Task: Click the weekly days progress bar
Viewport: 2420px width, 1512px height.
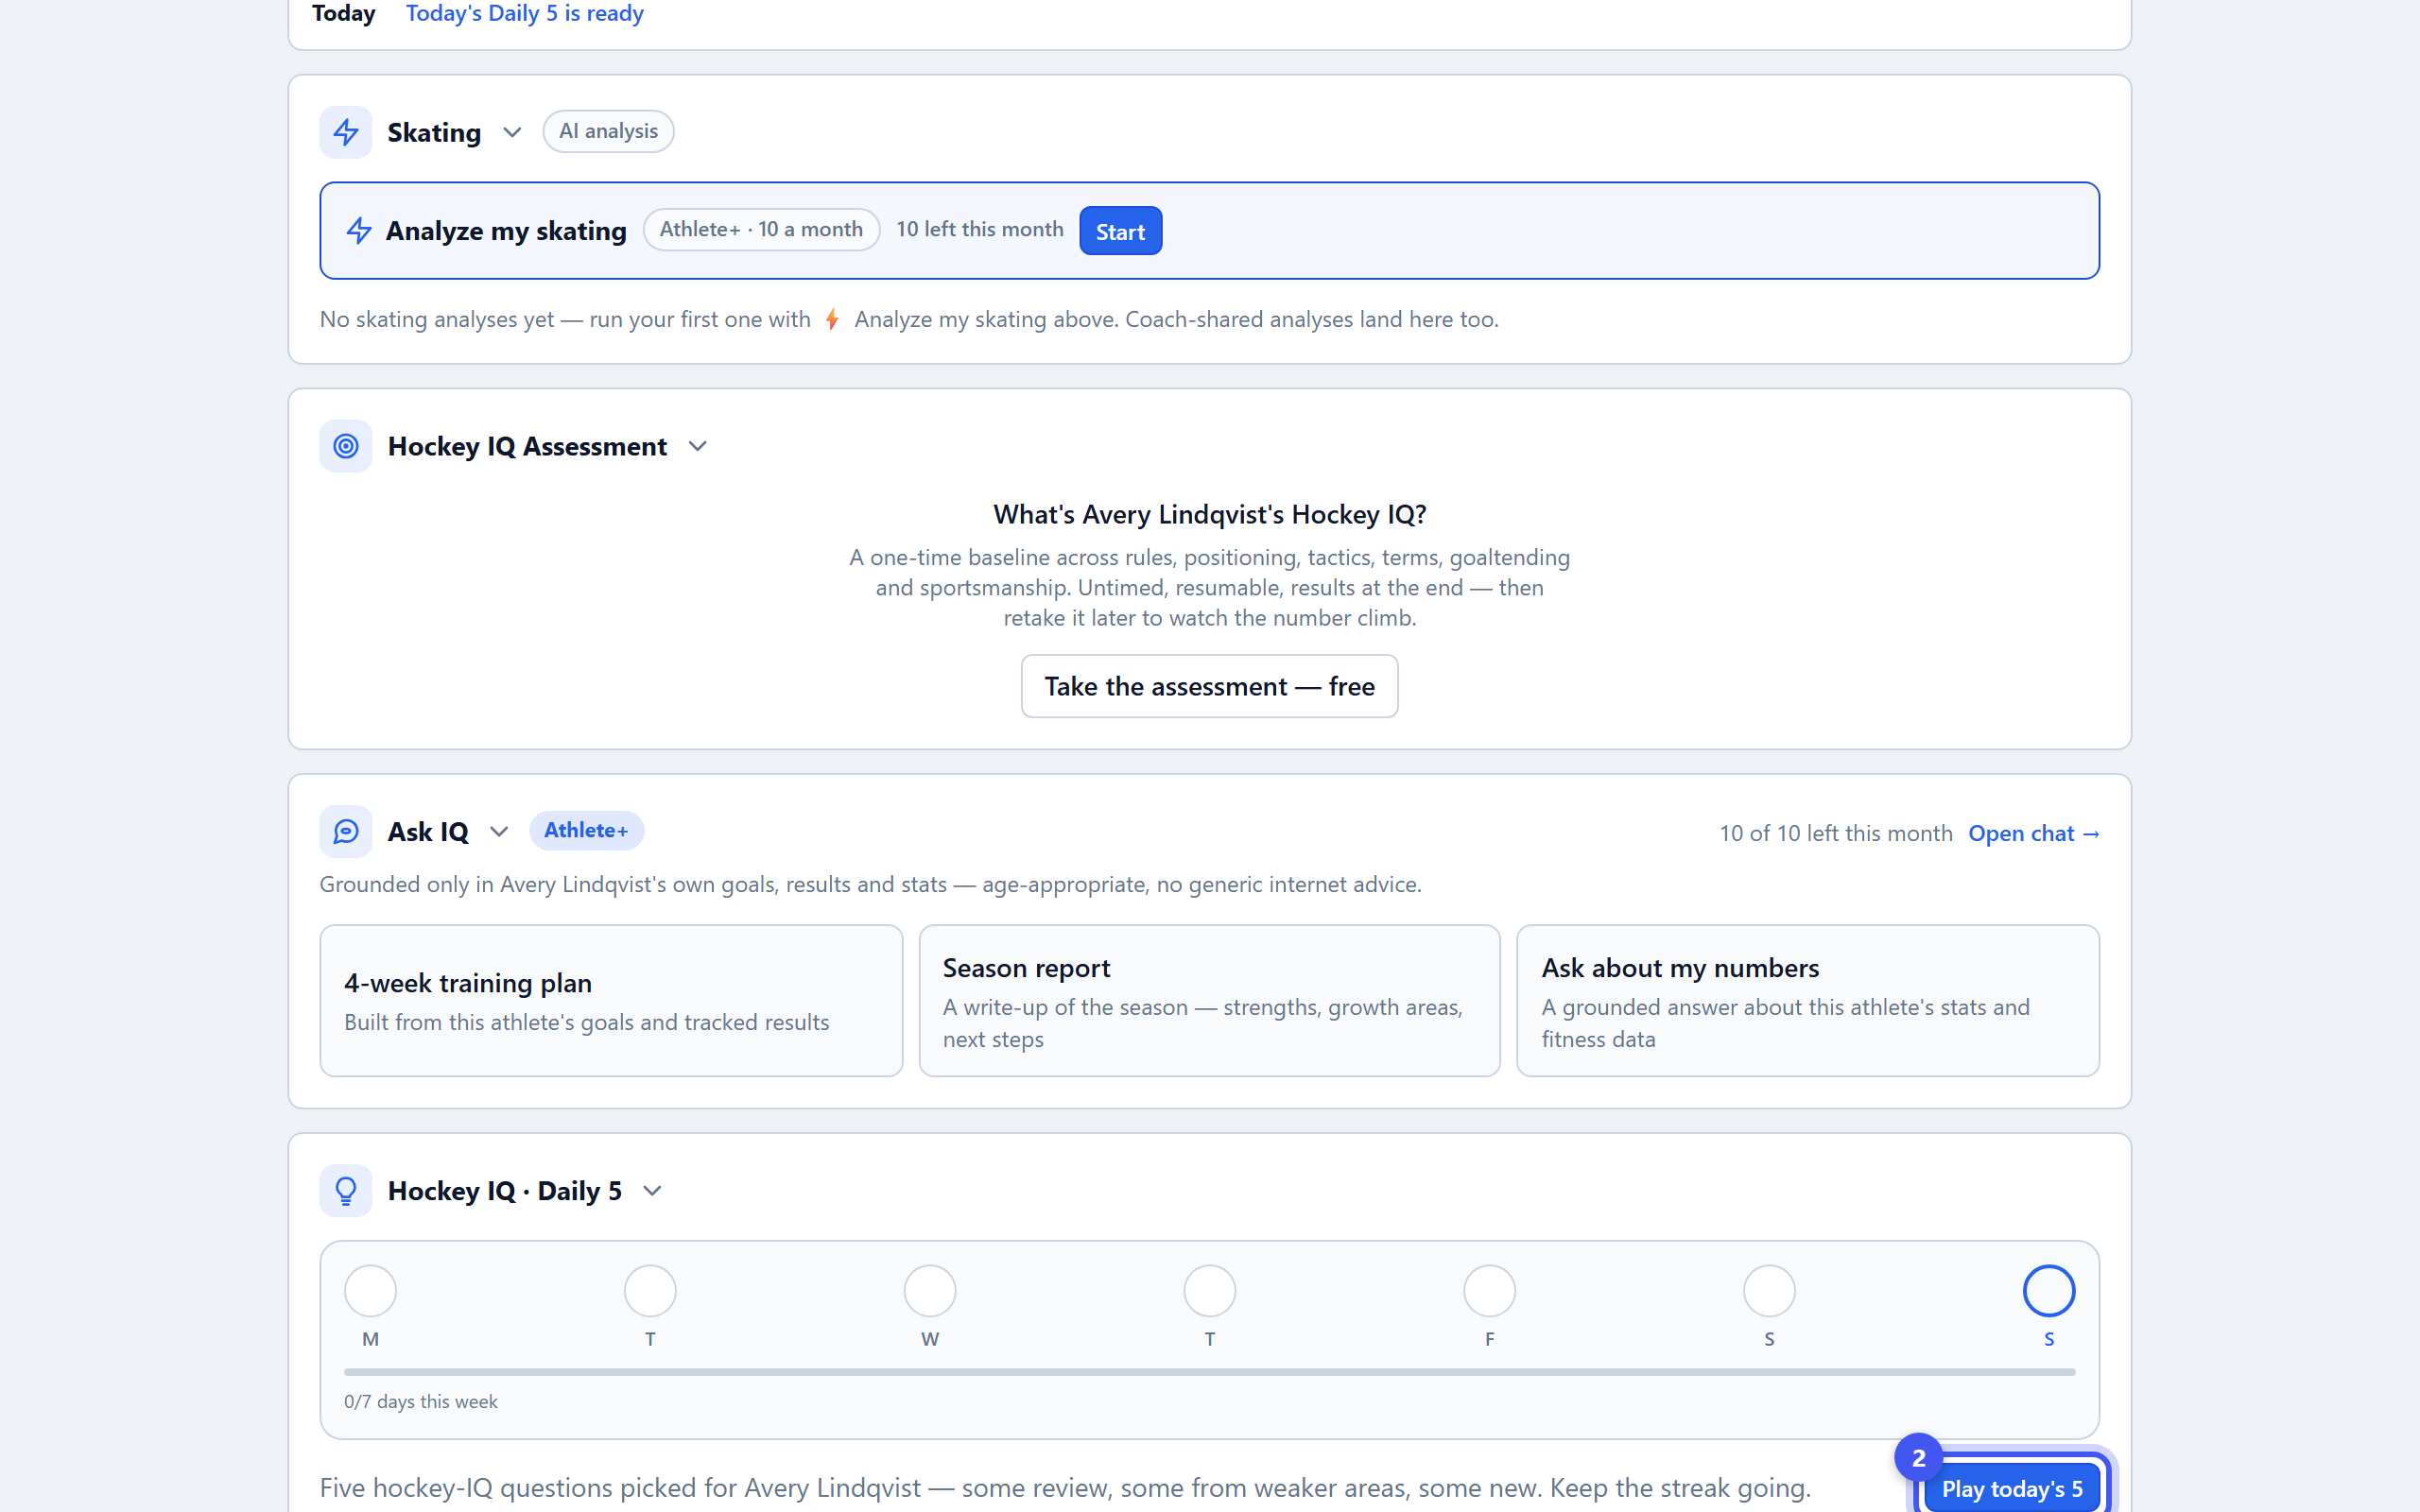Action: pyautogui.click(x=1209, y=1372)
